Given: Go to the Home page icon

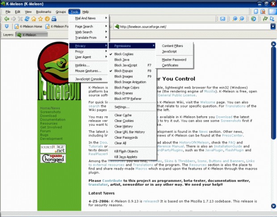Looking at the screenshot, I should coord(34,19).
